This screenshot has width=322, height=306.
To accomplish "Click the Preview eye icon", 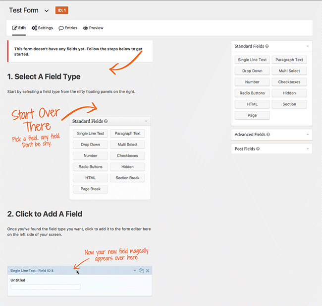I will click(85, 28).
